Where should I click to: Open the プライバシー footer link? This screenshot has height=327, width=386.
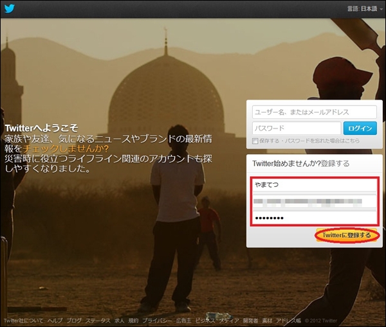coord(157,321)
